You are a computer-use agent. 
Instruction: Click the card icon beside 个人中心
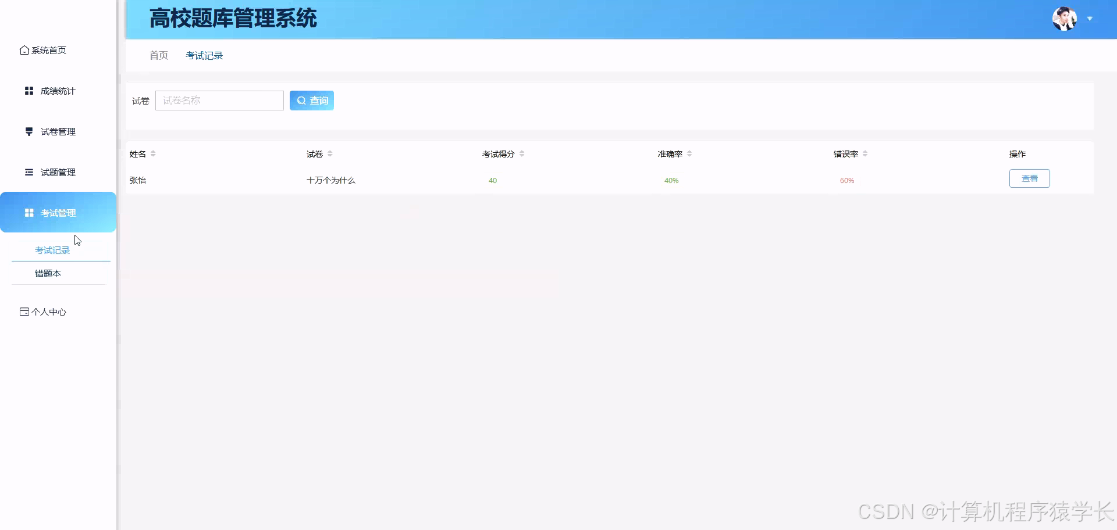click(x=24, y=312)
